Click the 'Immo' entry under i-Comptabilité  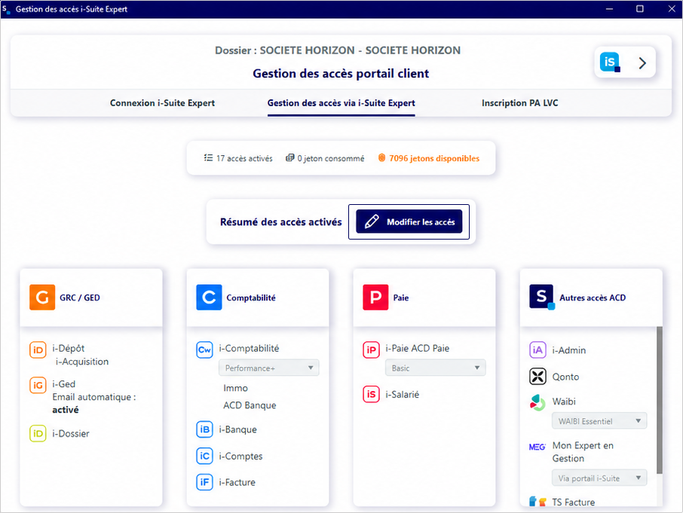point(235,388)
